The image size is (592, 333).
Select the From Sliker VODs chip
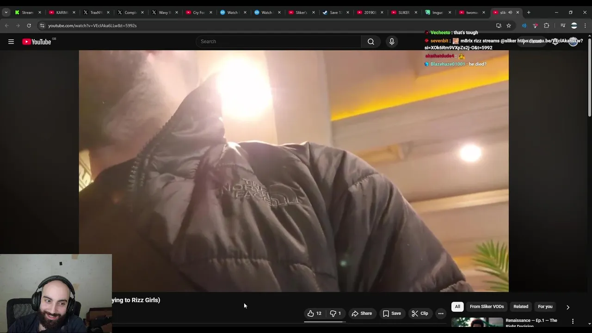click(487, 306)
